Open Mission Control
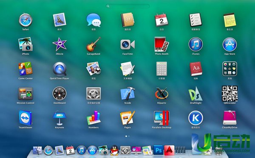Screen dimensions: 255x158 tap(25, 94)
